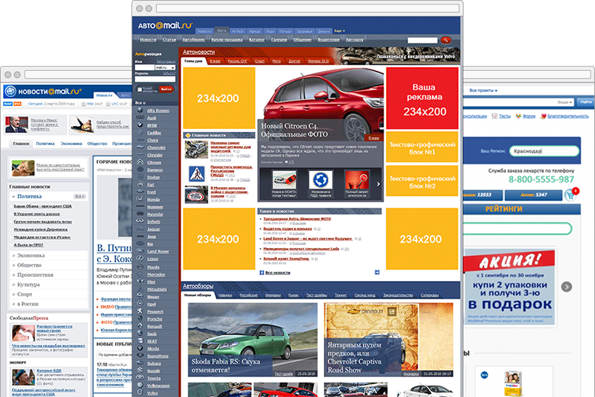
Task: Click the Автоновости section heading link
Action: [x=199, y=52]
